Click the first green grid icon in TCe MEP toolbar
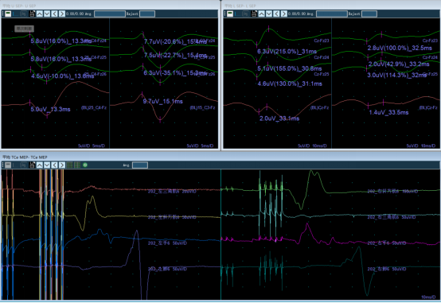 [69, 165]
